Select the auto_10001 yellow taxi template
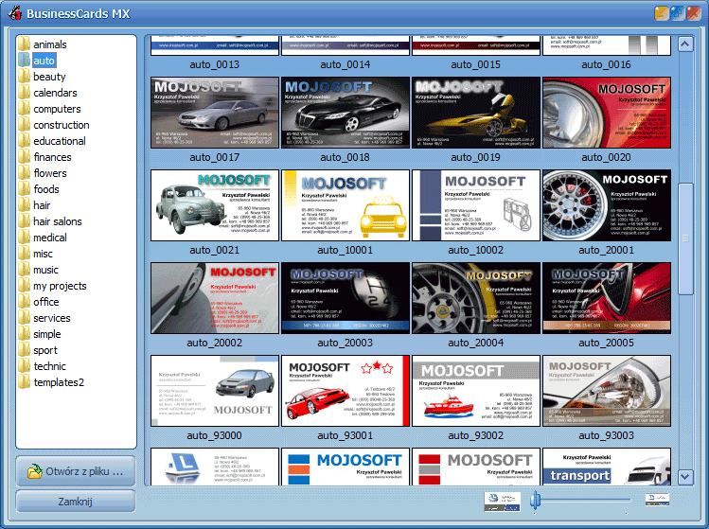 click(x=346, y=205)
